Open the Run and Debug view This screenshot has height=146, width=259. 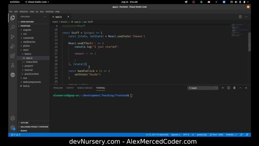click(x=13, y=46)
